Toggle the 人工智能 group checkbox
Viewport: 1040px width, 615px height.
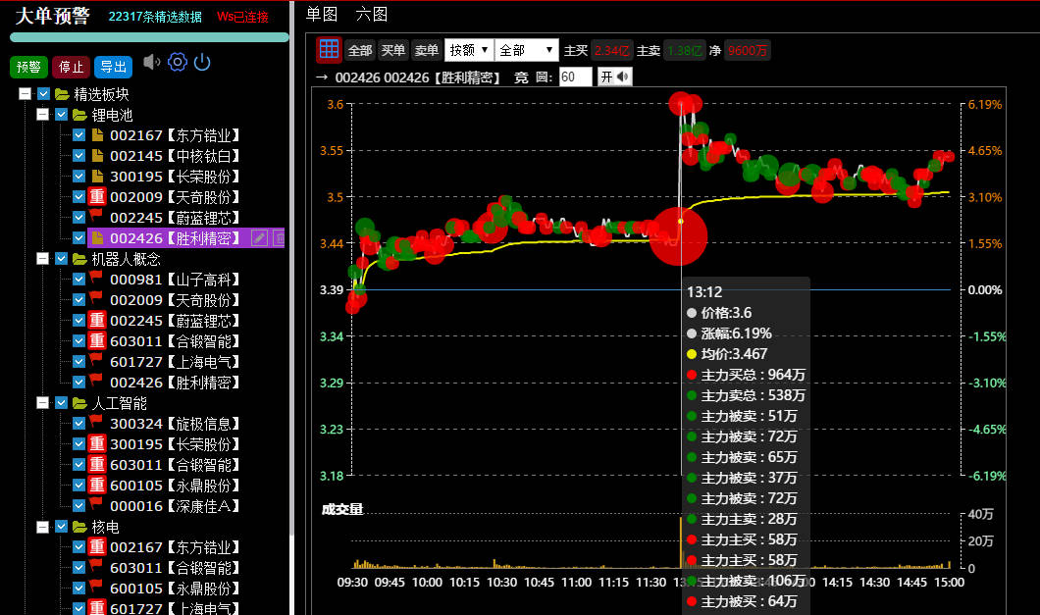click(61, 403)
